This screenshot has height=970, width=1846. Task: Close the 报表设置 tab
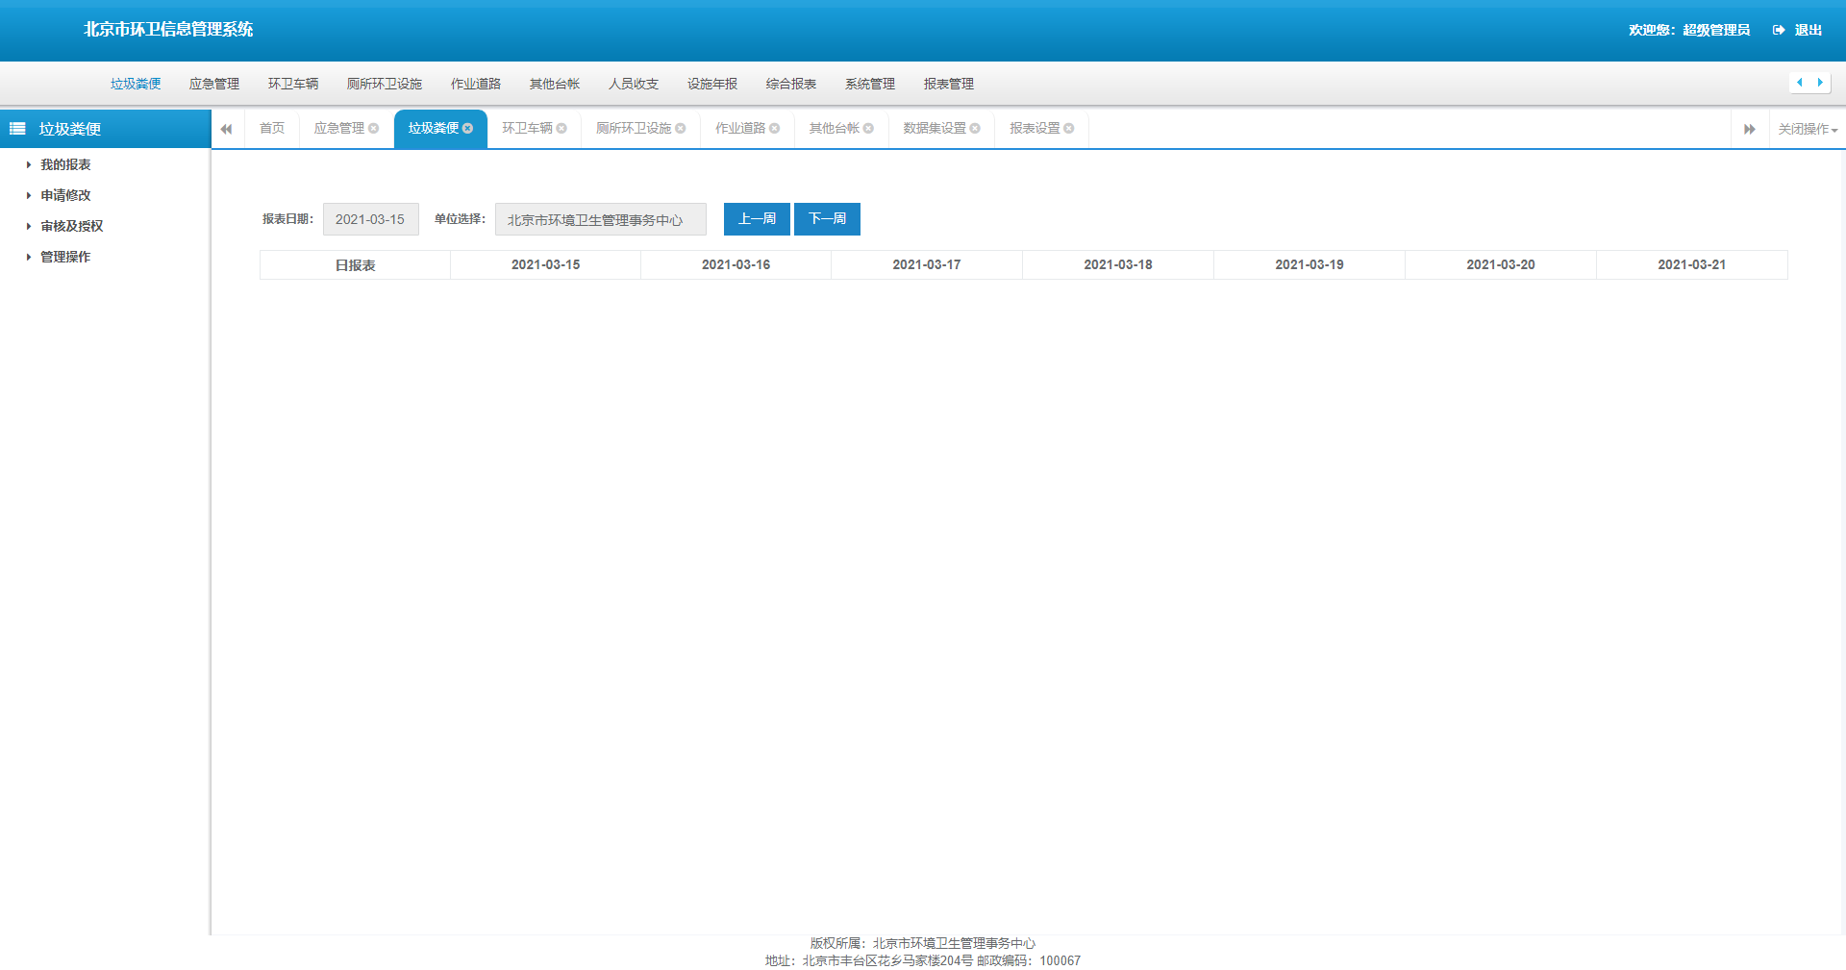(1068, 129)
